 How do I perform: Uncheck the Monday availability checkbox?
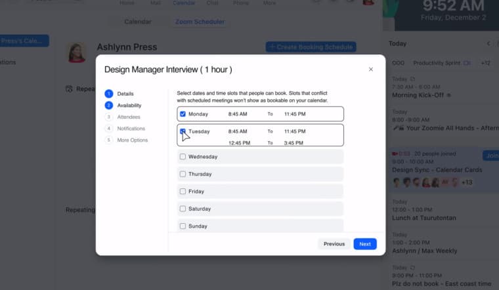point(183,114)
